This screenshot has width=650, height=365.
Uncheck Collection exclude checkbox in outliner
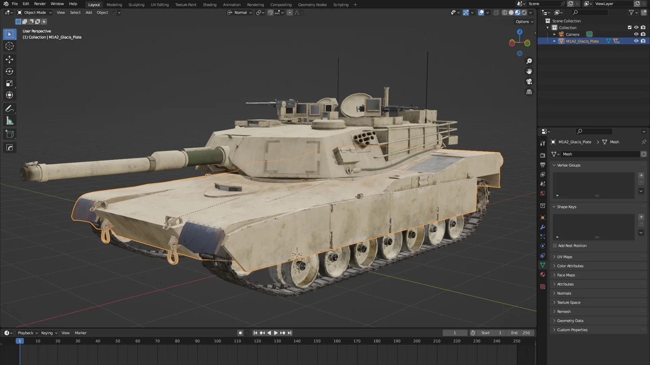coord(630,27)
